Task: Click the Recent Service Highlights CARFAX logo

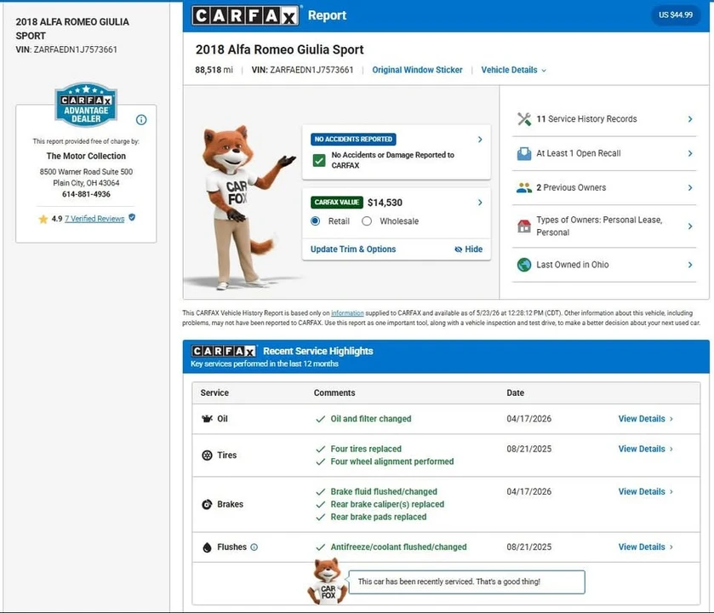Action: pyautogui.click(x=224, y=351)
